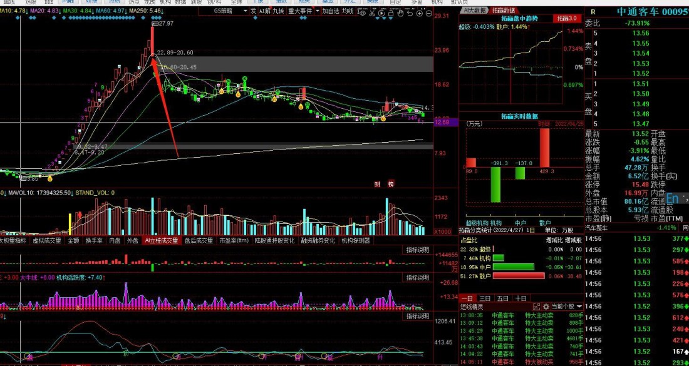
Task: Click the 均线 toolbar button
Action: coord(348,11)
